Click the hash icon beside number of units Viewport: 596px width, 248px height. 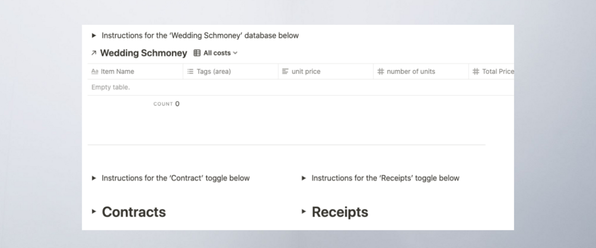[x=380, y=72]
